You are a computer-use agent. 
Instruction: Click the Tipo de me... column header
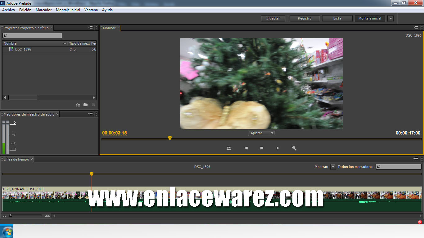tap(79, 43)
